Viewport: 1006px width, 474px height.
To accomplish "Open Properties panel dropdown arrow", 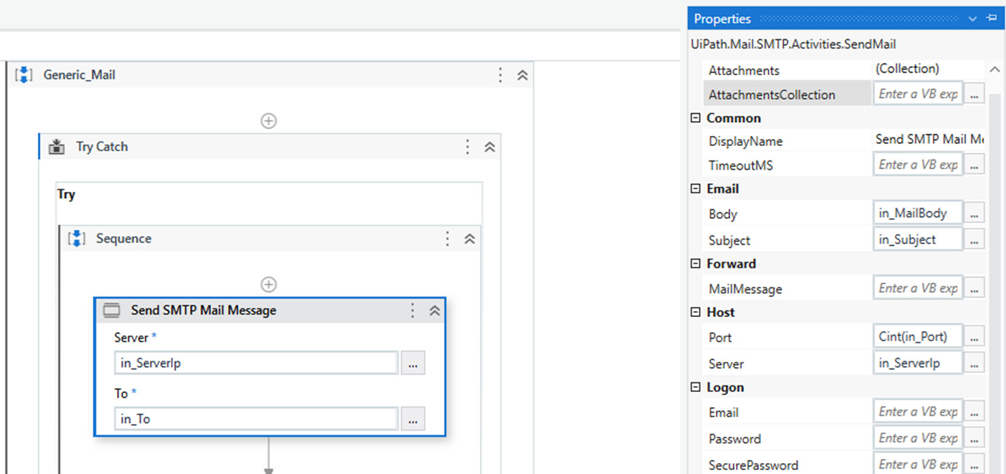I will [973, 19].
